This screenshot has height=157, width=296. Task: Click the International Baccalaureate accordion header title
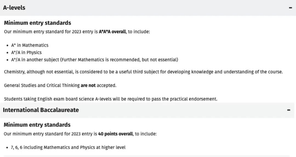tap(41, 110)
